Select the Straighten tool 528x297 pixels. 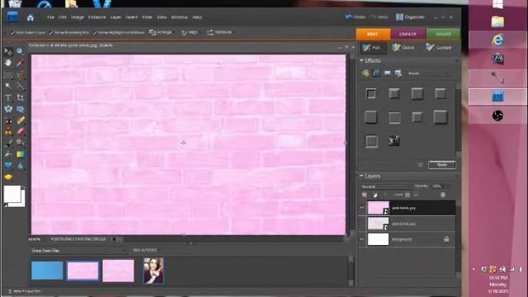[x=20, y=109]
